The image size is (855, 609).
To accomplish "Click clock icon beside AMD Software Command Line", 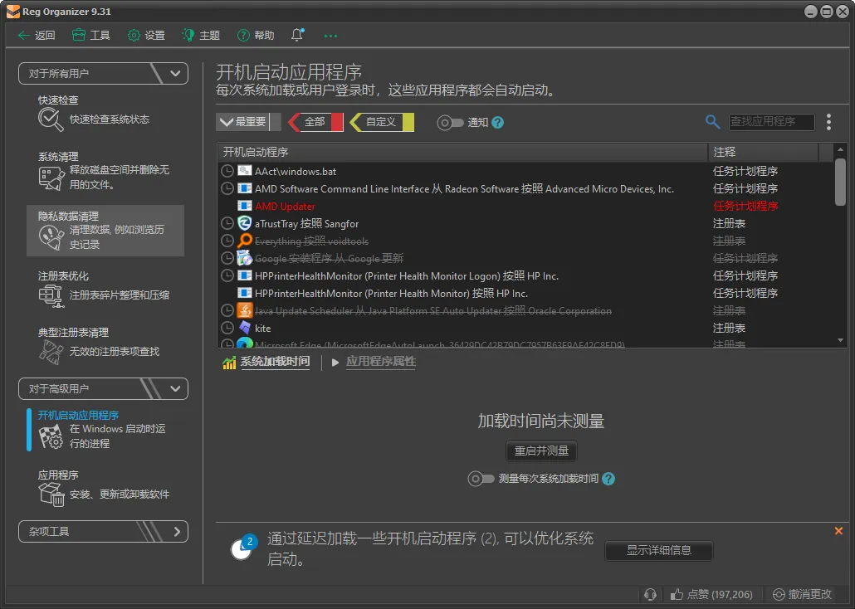I will point(227,188).
